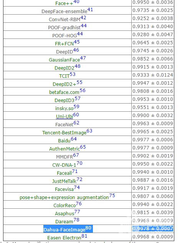Open the Tencent-BestImage link
Image resolution: width=182 pixels, height=243 pixels.
(64, 132)
